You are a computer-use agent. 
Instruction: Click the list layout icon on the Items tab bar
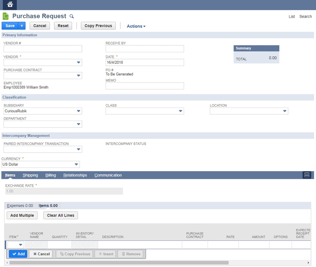(x=306, y=175)
